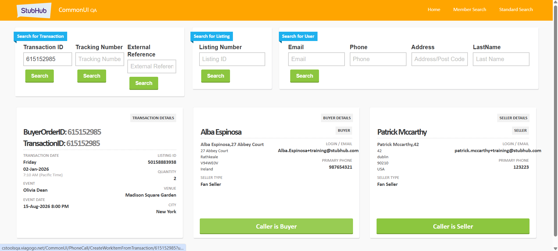Focus the Tracking Number field
The width and height of the screenshot is (558, 251).
pos(99,59)
